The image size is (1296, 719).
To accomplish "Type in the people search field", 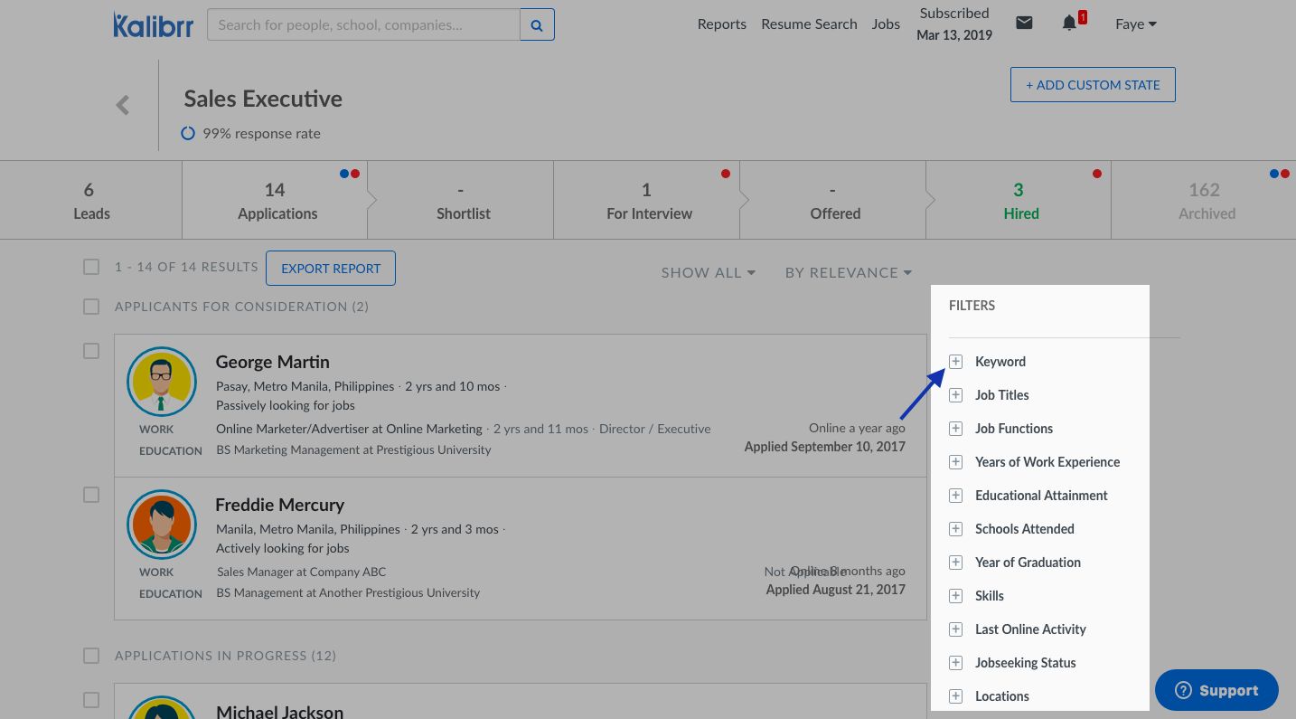I will click(x=363, y=25).
